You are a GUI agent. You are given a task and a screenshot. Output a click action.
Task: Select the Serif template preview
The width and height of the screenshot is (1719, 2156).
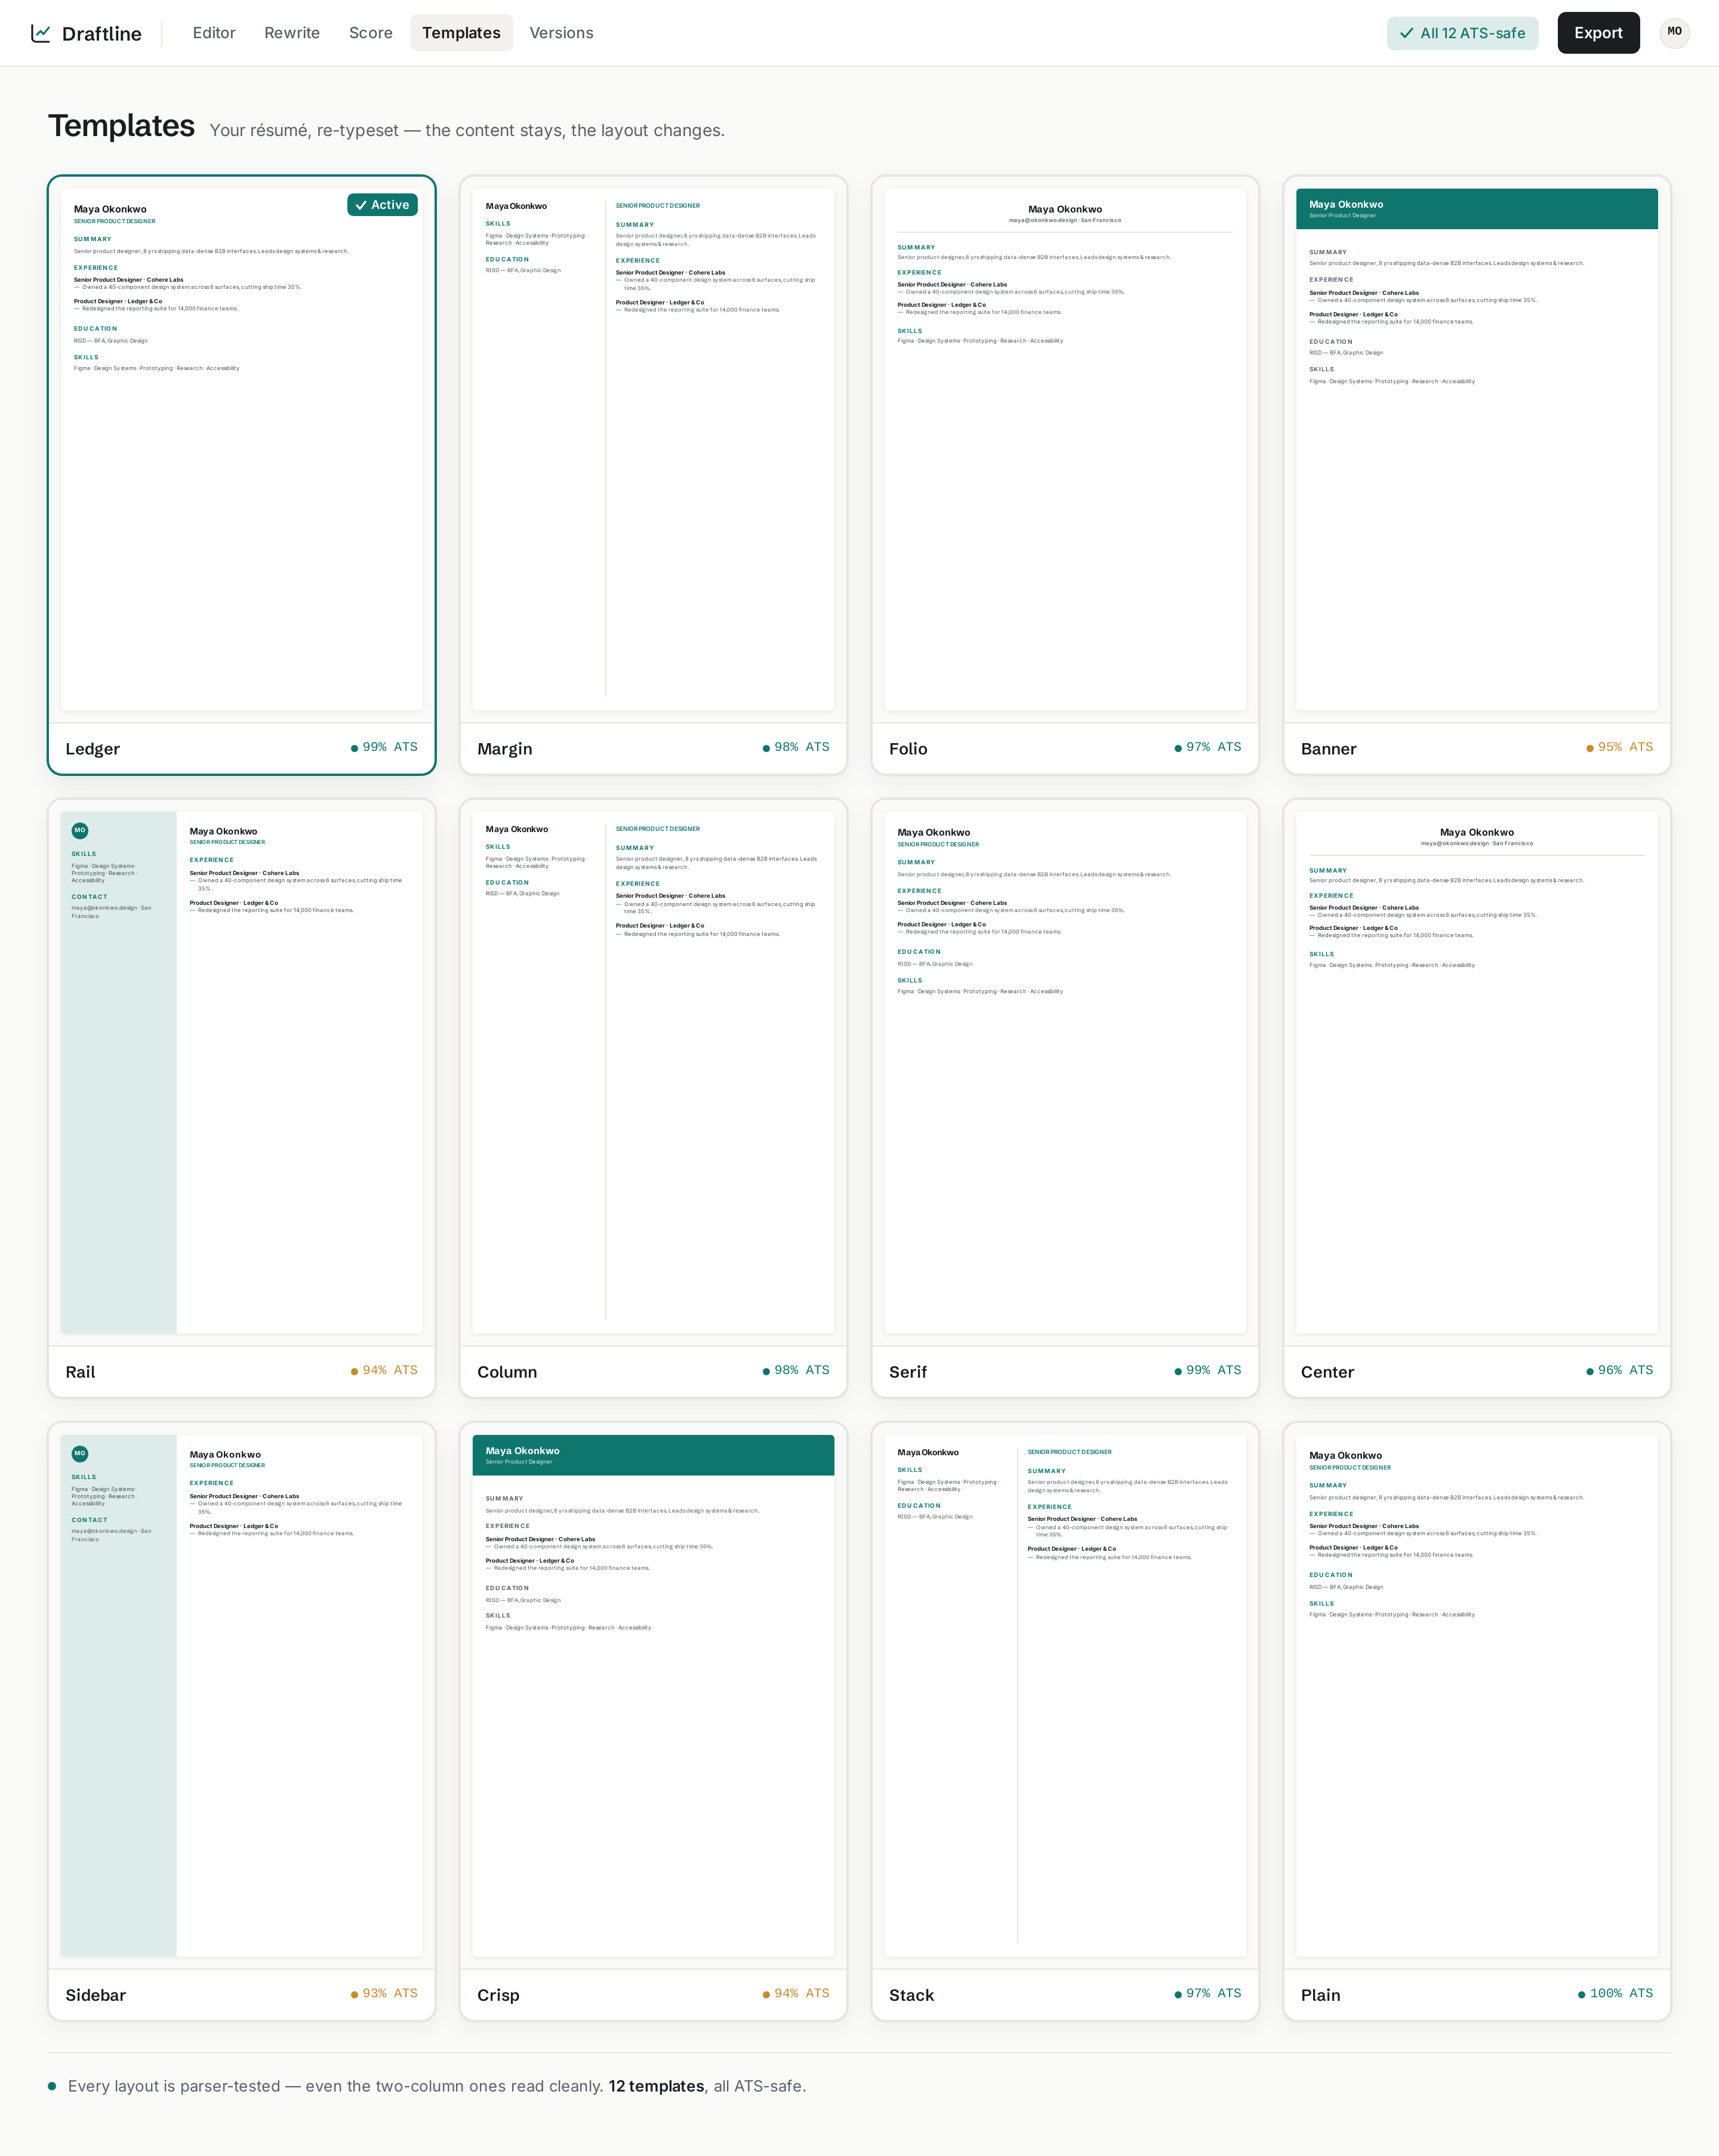pos(1065,1073)
